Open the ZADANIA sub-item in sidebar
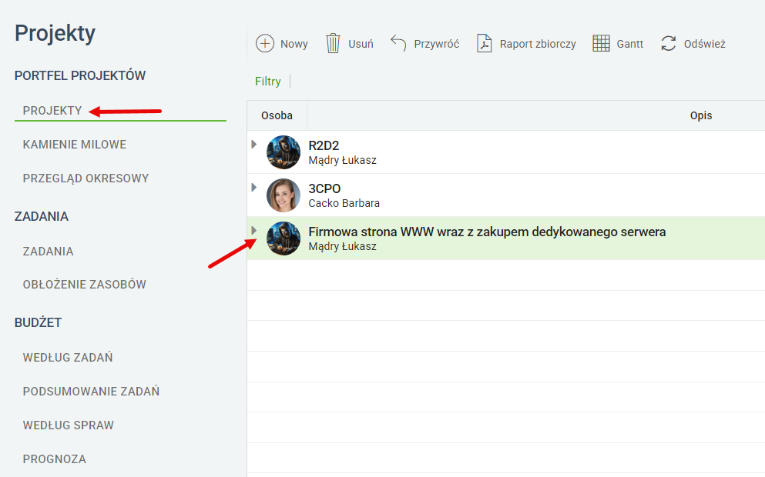Viewport: 765px width, 477px height. coord(48,251)
